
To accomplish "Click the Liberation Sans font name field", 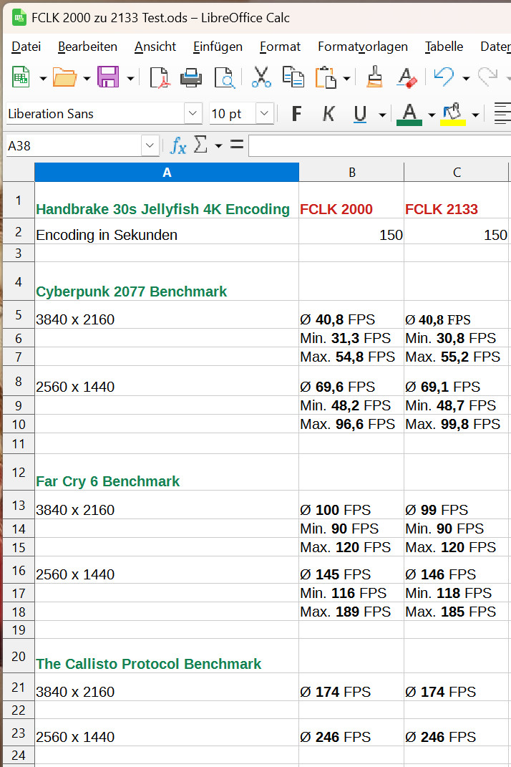I will tap(95, 113).
